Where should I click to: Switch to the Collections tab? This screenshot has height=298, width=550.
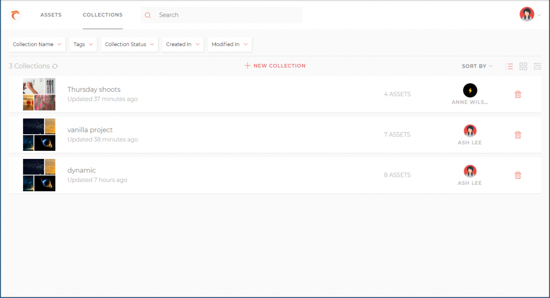tap(103, 14)
